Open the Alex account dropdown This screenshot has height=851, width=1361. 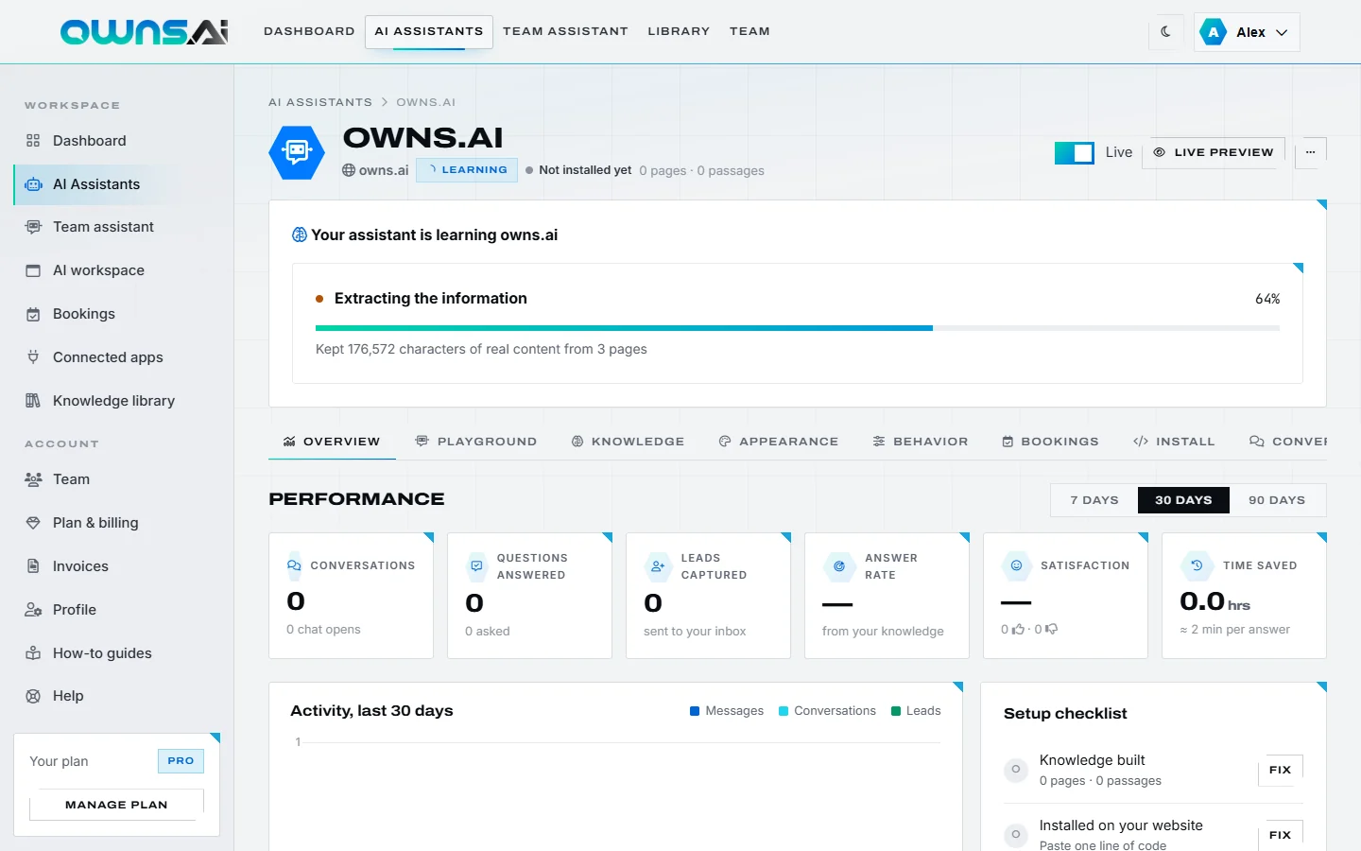[x=1247, y=32]
